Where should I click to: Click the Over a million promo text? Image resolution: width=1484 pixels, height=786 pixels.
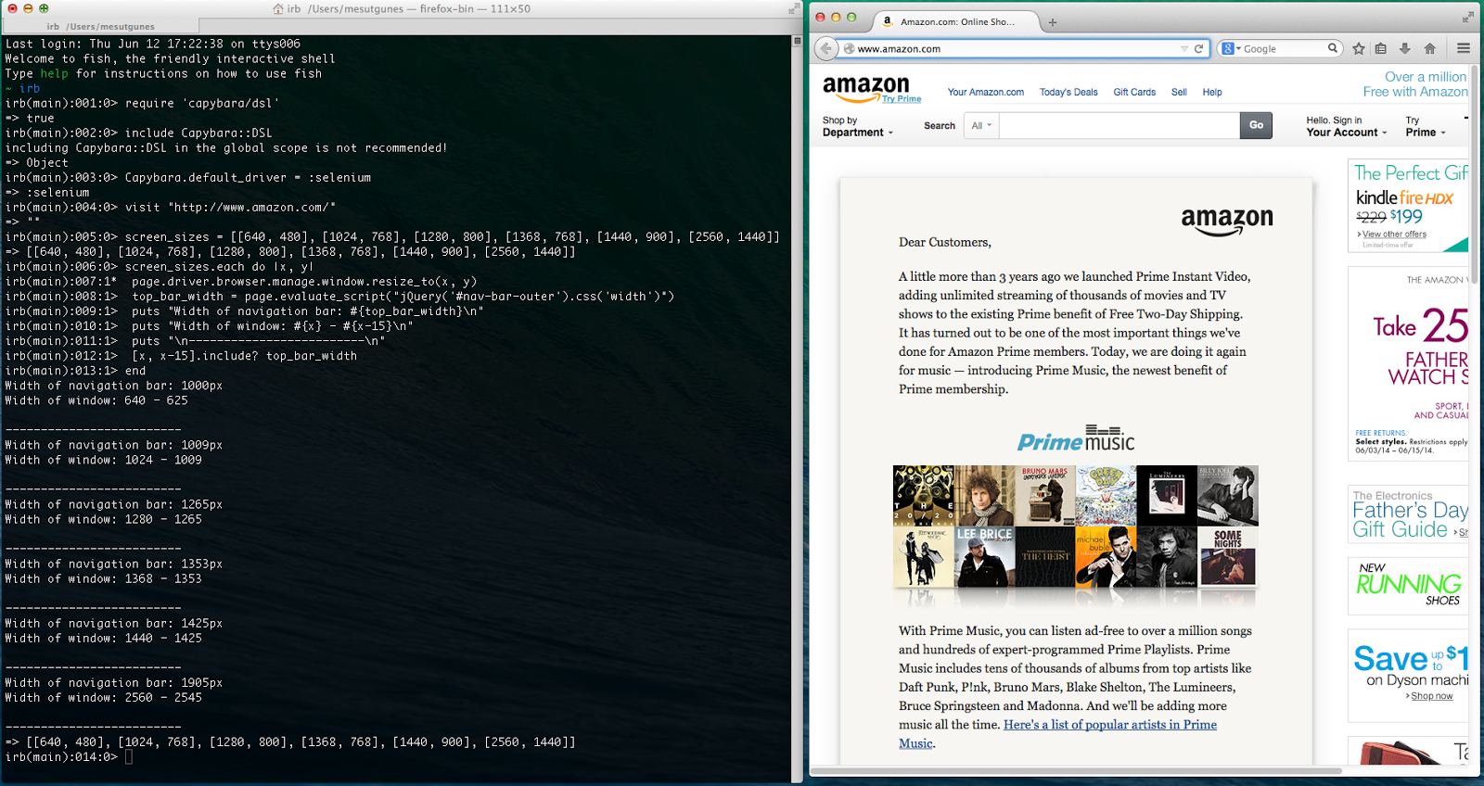click(x=1426, y=77)
